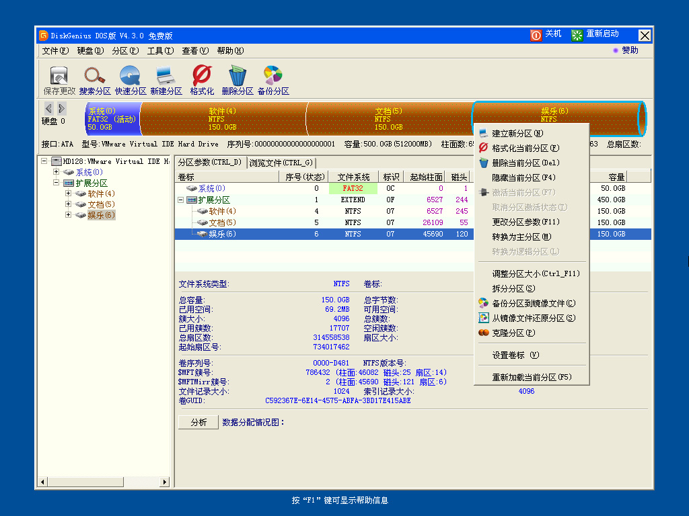Choose 拆分分区(S) menu entry

[532, 289]
